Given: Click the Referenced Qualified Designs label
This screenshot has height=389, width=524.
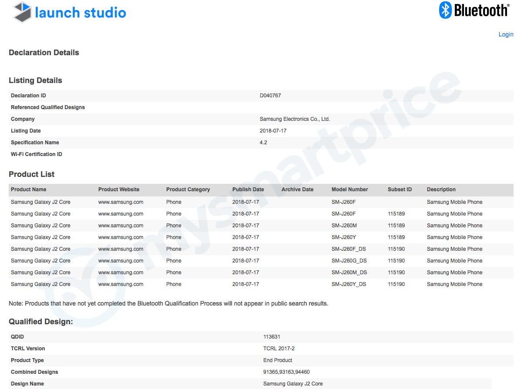Looking at the screenshot, I should coord(48,107).
